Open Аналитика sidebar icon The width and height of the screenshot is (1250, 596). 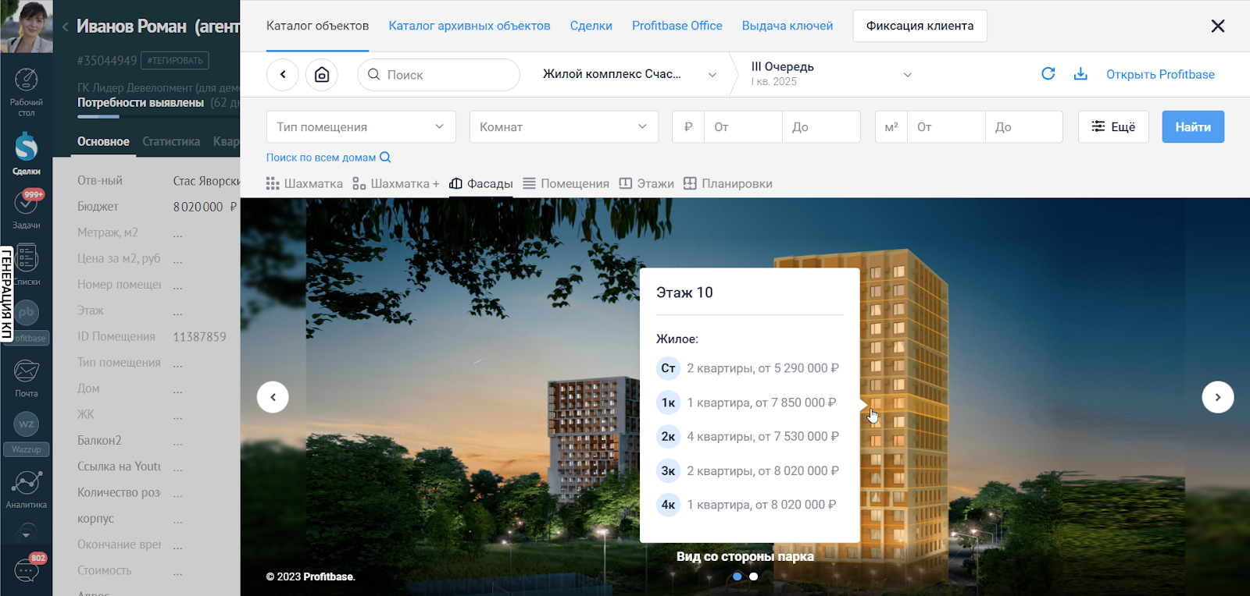(26, 489)
